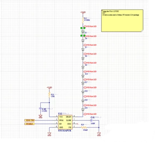Click the EN pin name on U12
The width and height of the screenshot is (155, 145).
(60, 124)
